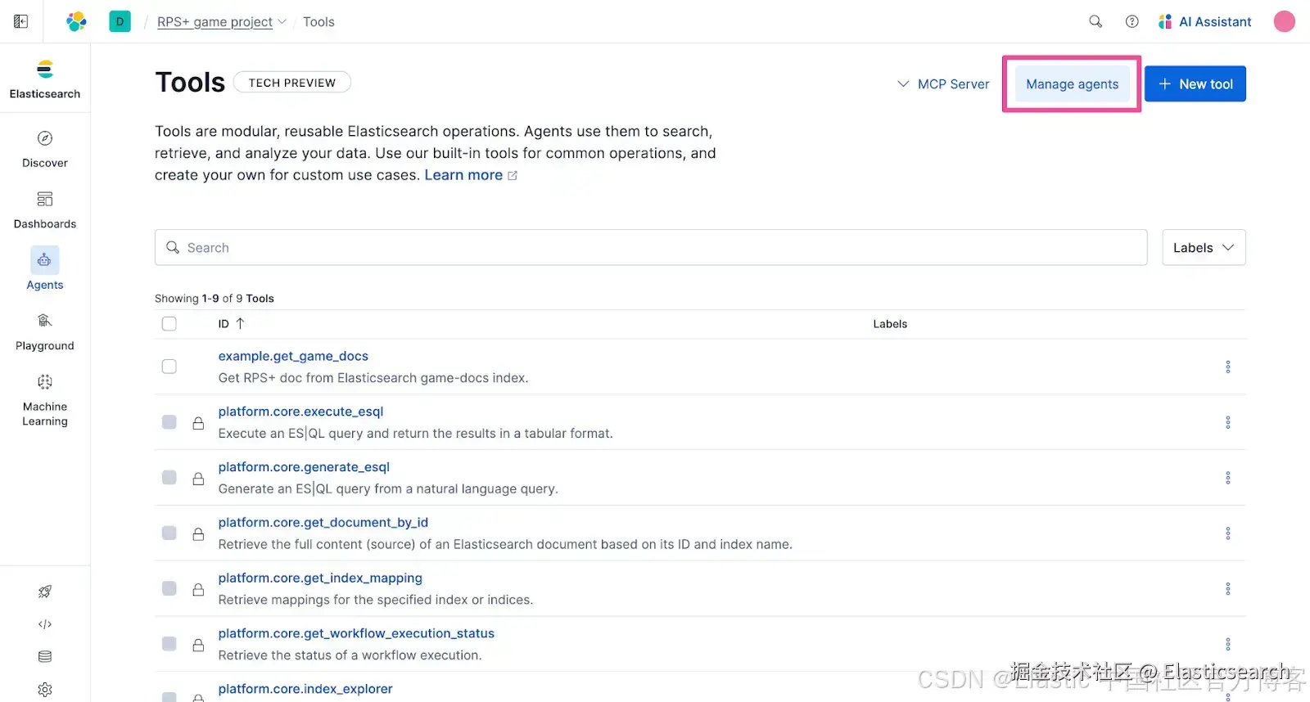Click the TECH PREVIEW badge

(292, 83)
